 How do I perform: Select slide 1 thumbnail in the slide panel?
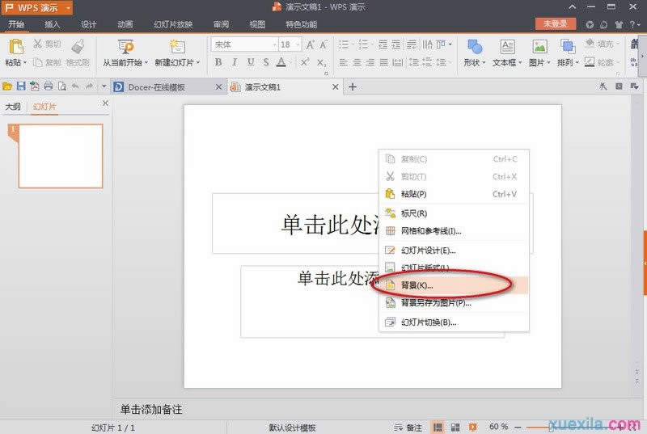click(x=61, y=156)
